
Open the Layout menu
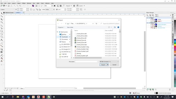pos(14,3)
